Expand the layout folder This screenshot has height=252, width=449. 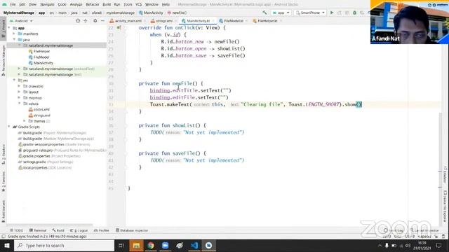(20, 92)
